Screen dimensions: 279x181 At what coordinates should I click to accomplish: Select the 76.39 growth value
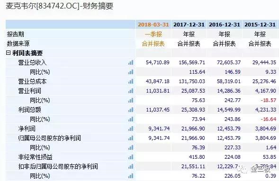(x=198, y=147)
